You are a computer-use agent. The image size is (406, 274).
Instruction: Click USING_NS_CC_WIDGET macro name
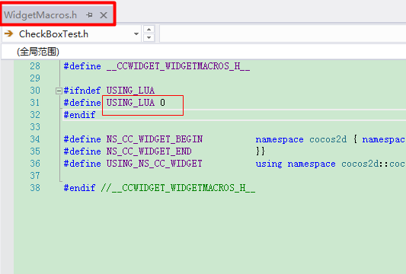(155, 164)
